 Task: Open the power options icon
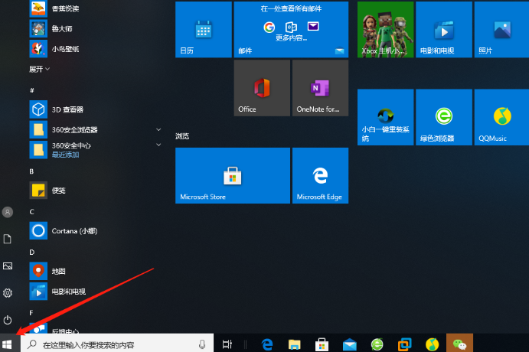[x=8, y=320]
